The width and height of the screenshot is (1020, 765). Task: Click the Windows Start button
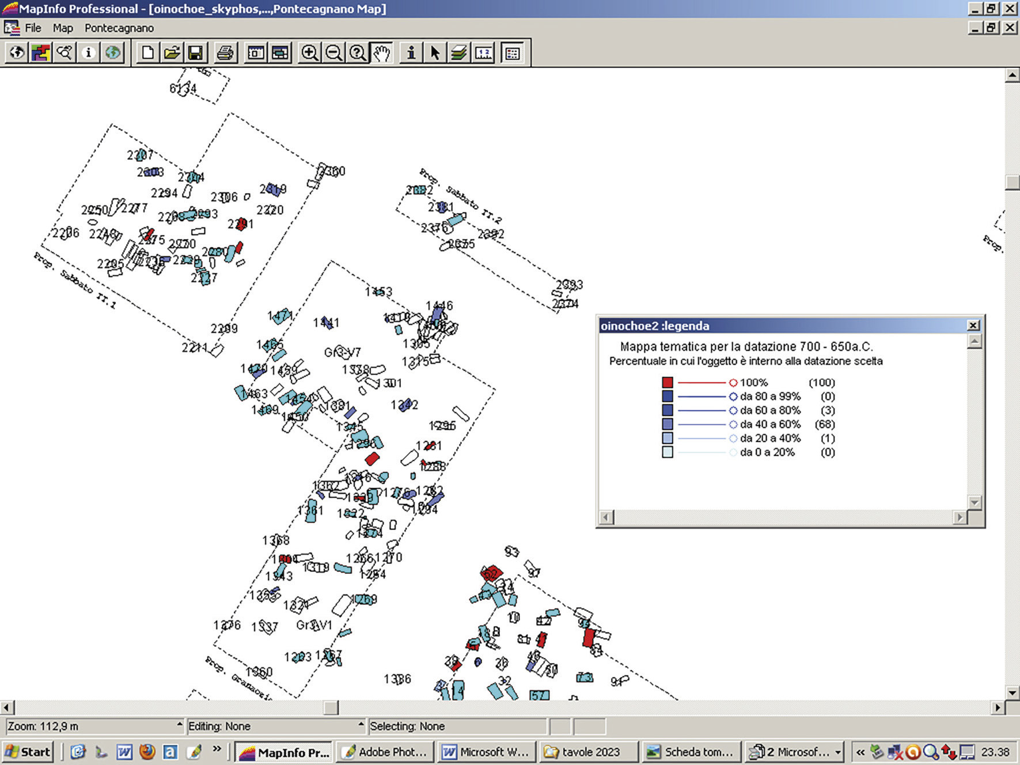(x=28, y=752)
